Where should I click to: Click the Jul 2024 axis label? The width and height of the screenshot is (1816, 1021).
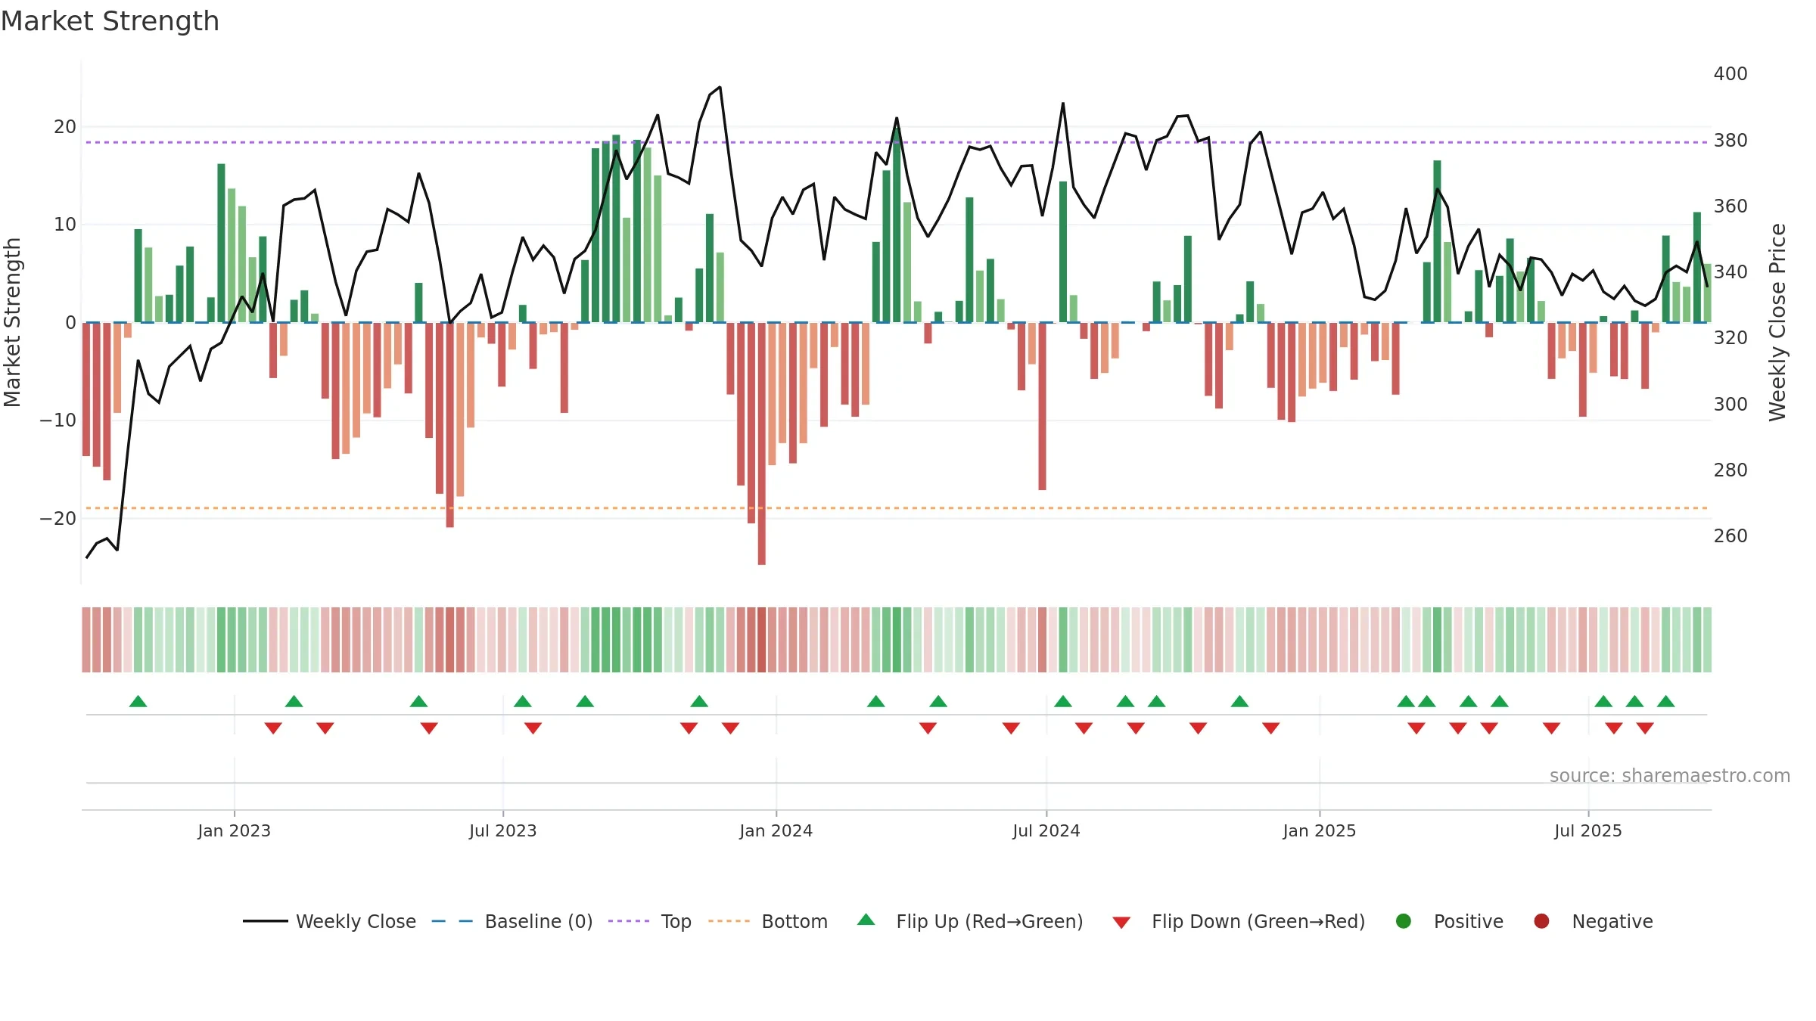pyautogui.click(x=1046, y=831)
